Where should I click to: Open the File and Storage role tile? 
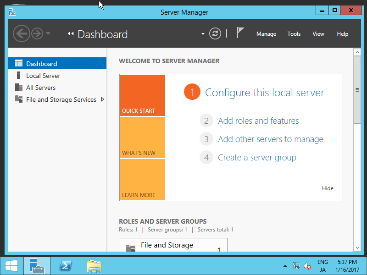pyautogui.click(x=173, y=245)
